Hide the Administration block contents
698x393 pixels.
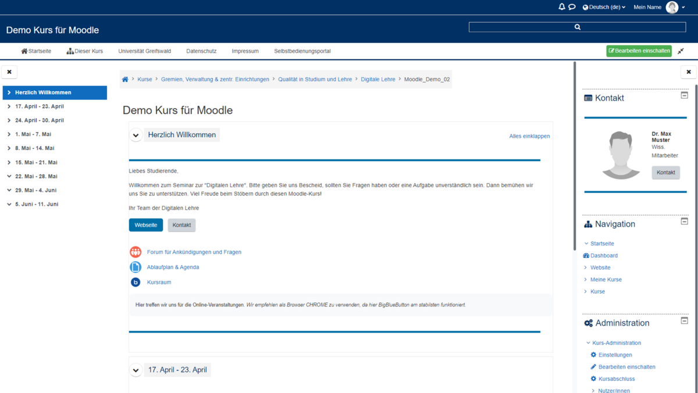[684, 320]
